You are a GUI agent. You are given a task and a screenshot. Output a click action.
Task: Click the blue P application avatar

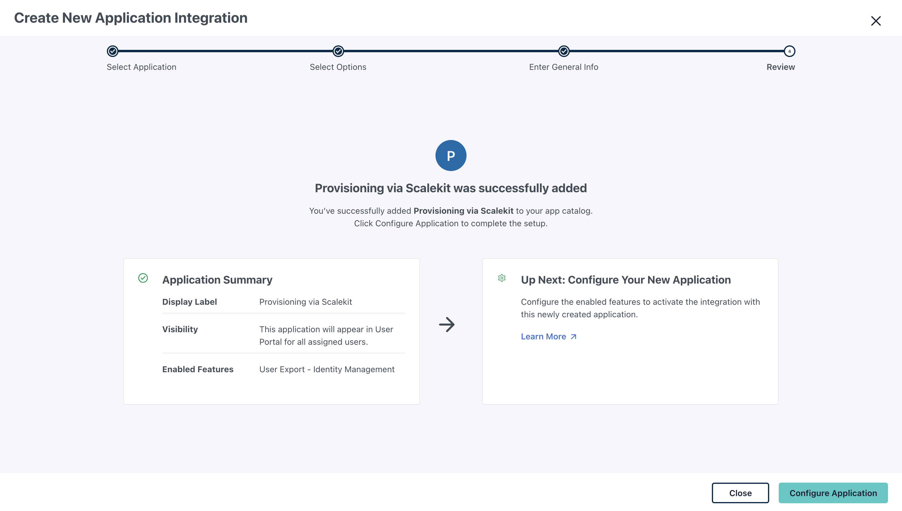451,156
